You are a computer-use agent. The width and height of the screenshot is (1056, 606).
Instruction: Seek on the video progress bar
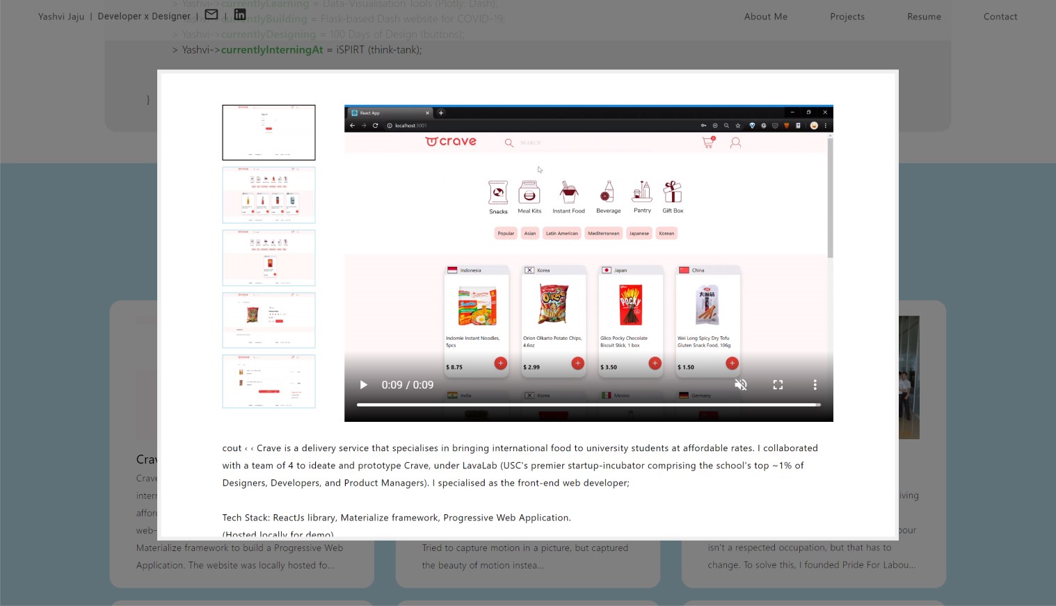[589, 404]
